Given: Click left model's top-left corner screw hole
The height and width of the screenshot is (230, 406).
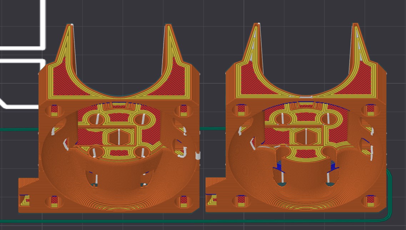Looking at the screenshot, I should tap(54, 110).
